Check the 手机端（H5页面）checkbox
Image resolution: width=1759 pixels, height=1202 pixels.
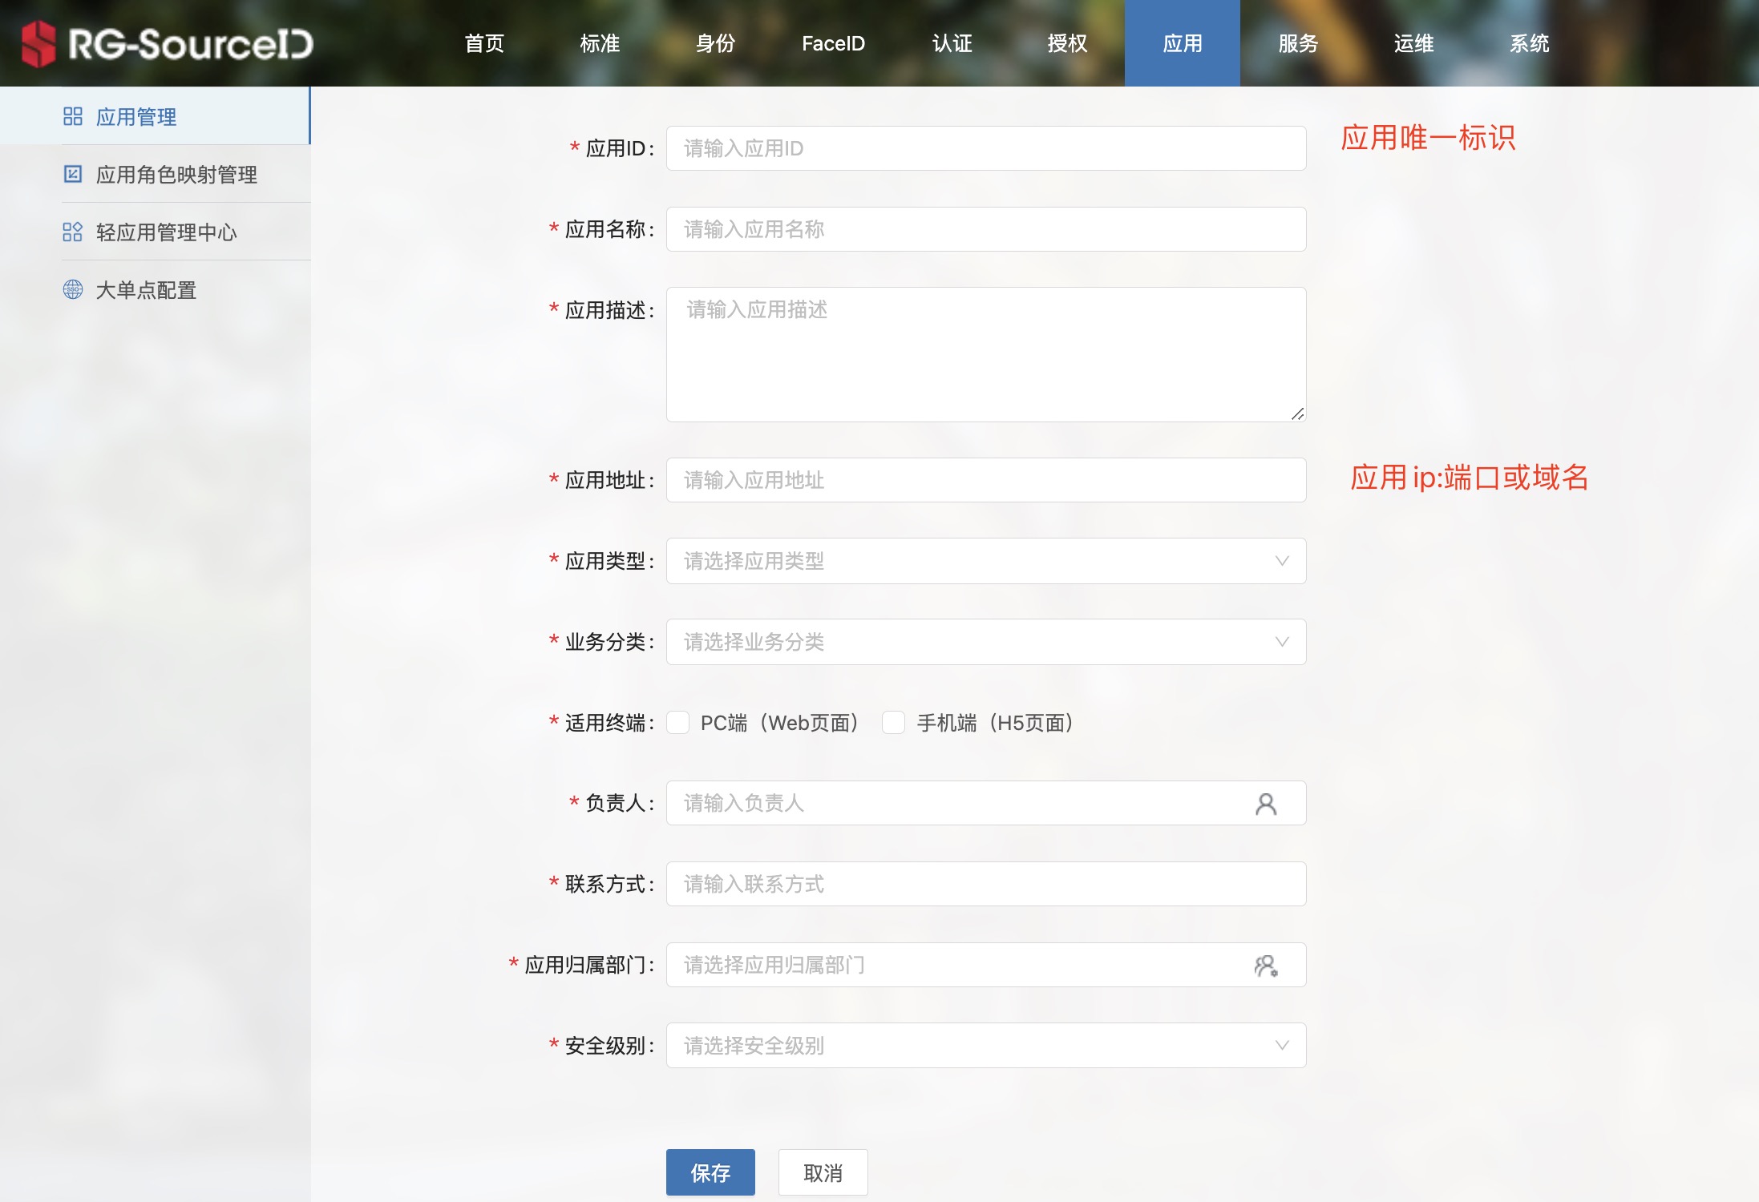click(x=893, y=723)
